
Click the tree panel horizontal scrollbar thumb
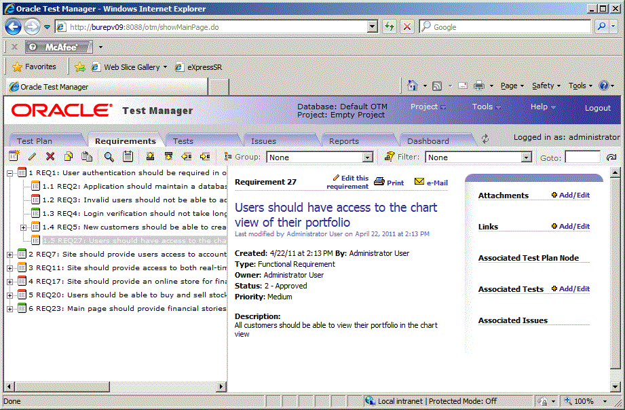[x=62, y=386]
